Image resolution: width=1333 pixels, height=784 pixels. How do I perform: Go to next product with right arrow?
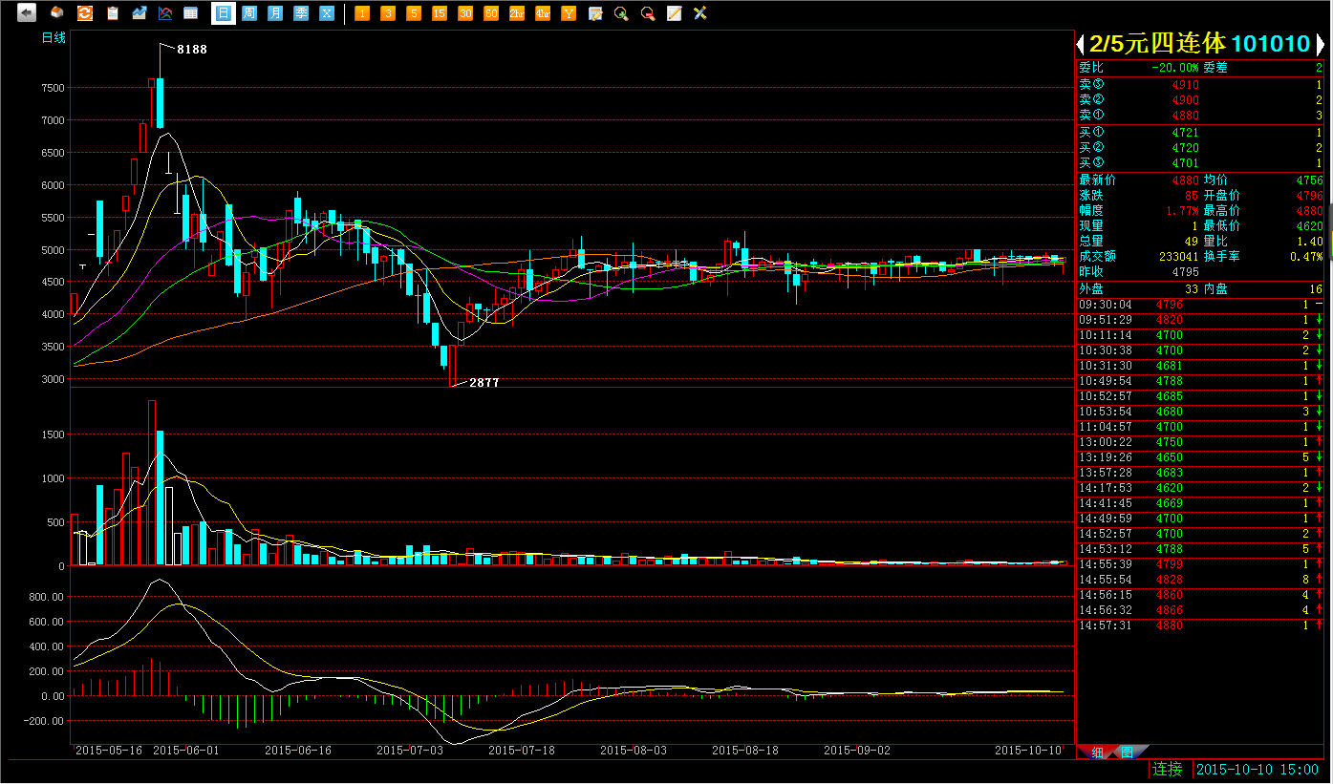(1320, 44)
